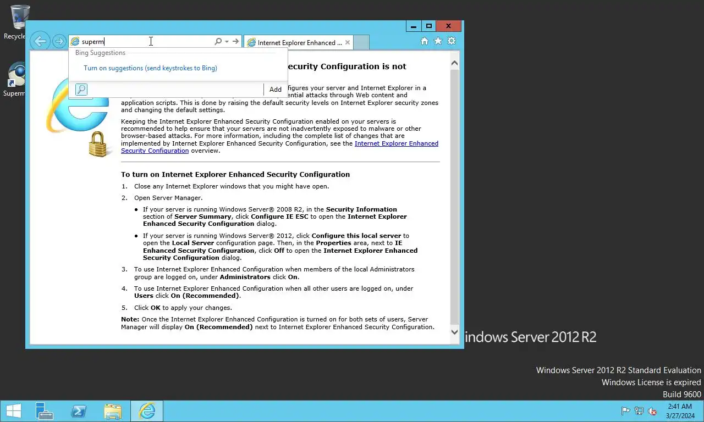
Task: Click the step Click OK to apply your changes
Action: [183, 308]
